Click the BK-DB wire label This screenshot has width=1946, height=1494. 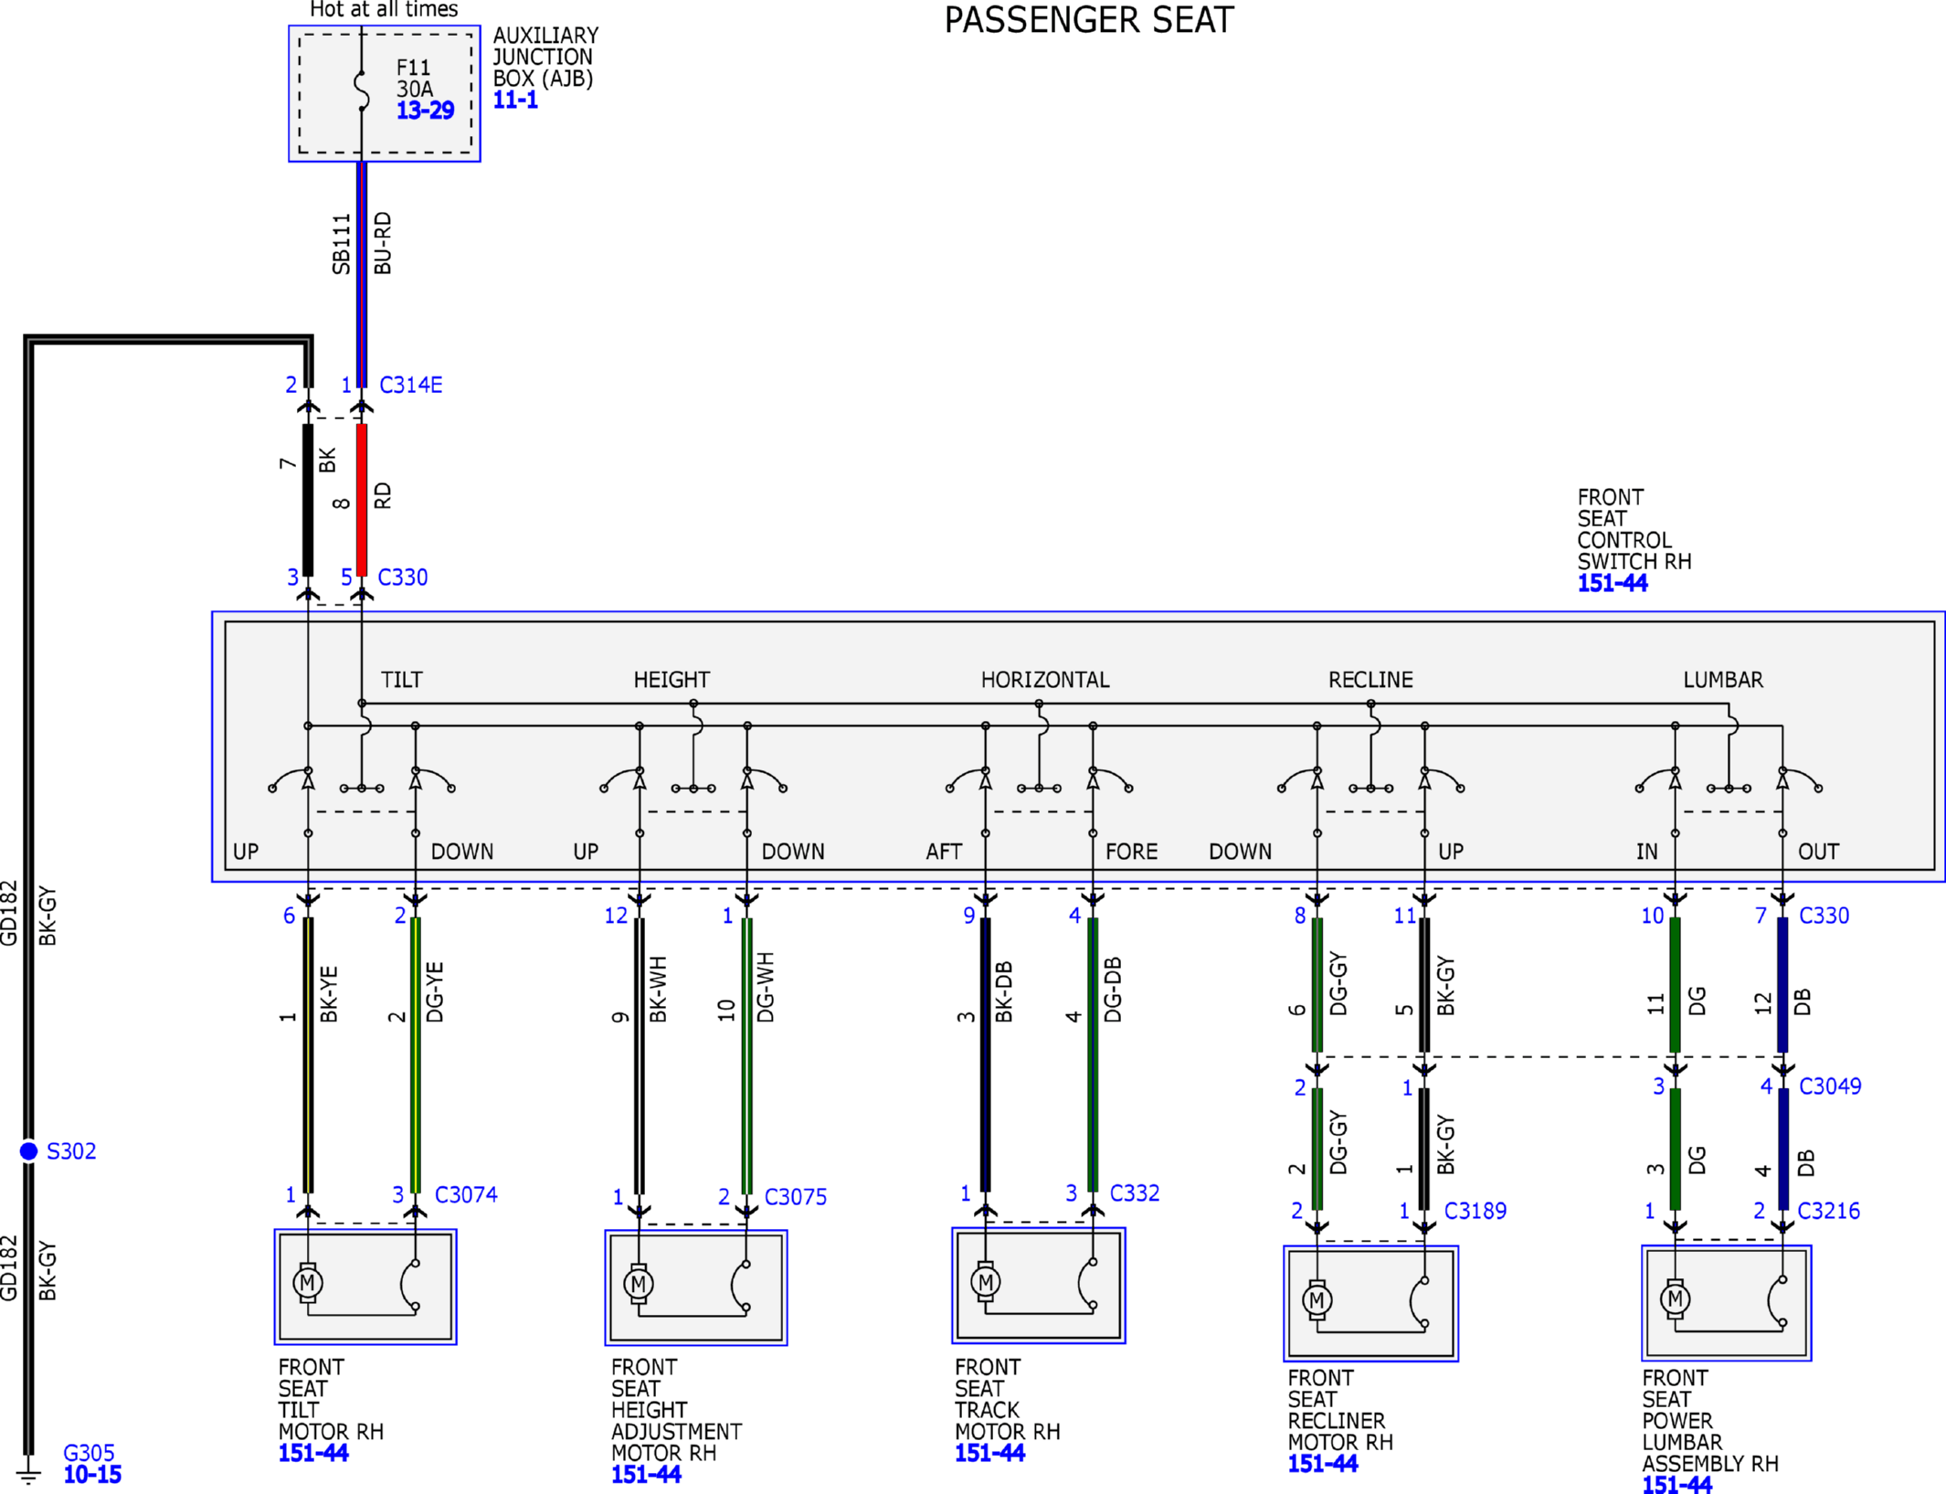click(x=1004, y=991)
